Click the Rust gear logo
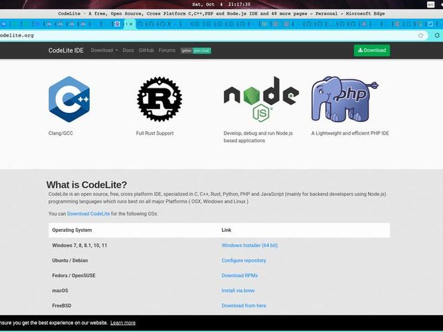This screenshot has width=443, height=332. [x=159, y=99]
